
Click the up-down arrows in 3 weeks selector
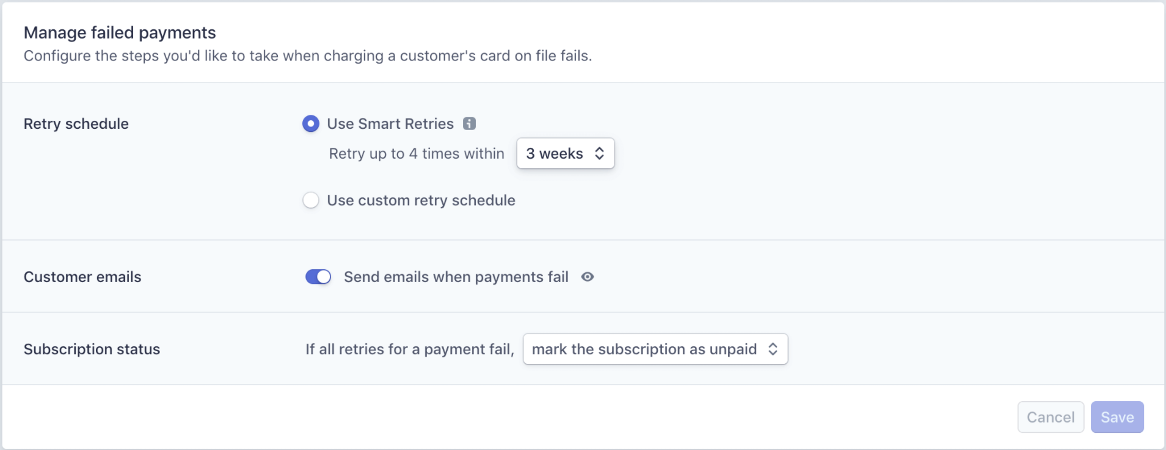pyautogui.click(x=599, y=153)
